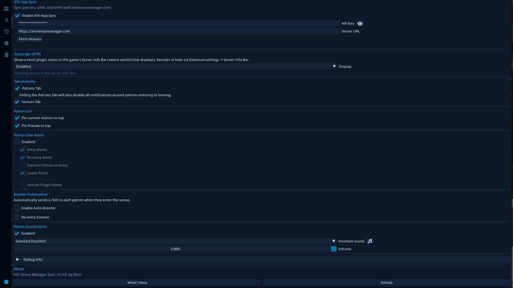This screenshot has width=513, height=288.
Task: Open the Sales dollar sidebar icon
Action: 6,20
